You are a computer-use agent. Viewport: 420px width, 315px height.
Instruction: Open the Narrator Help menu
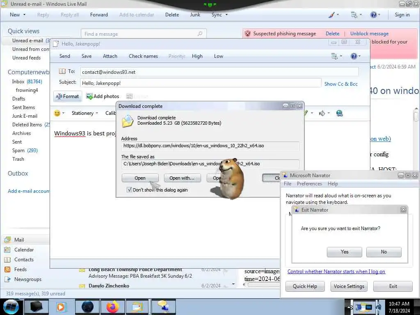point(333,184)
